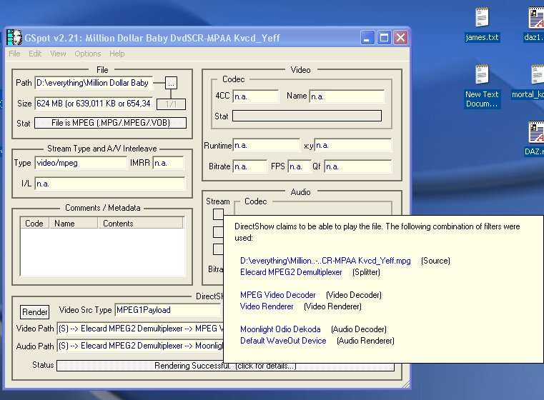Click the Video Path field
This screenshot has height=400, width=544.
(141, 329)
